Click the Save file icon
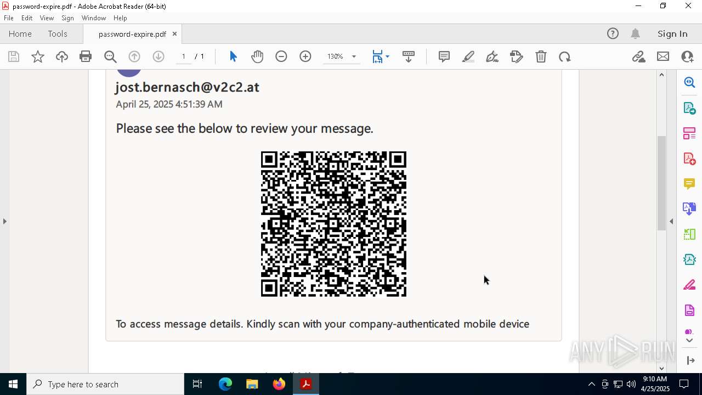Viewport: 702px width, 395px height. [14, 57]
